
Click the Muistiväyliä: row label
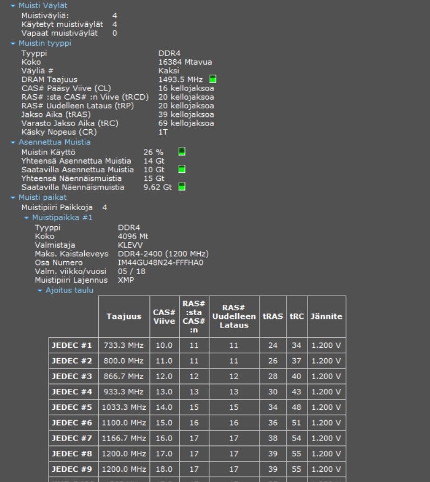tap(45, 16)
